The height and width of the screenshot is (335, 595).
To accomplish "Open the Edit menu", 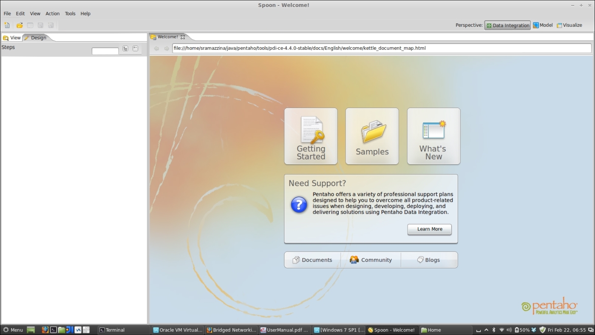I will [20, 14].
